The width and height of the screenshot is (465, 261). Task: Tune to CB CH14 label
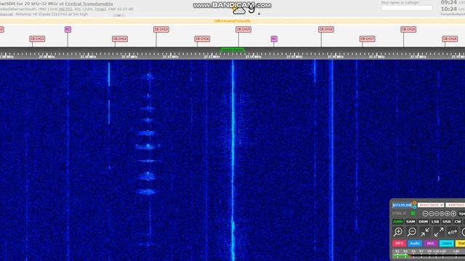coord(202,38)
